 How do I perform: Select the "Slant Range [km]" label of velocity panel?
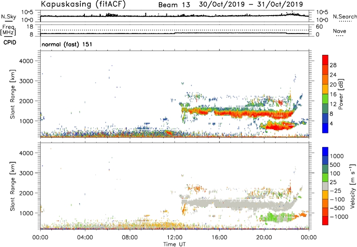coord(12,186)
